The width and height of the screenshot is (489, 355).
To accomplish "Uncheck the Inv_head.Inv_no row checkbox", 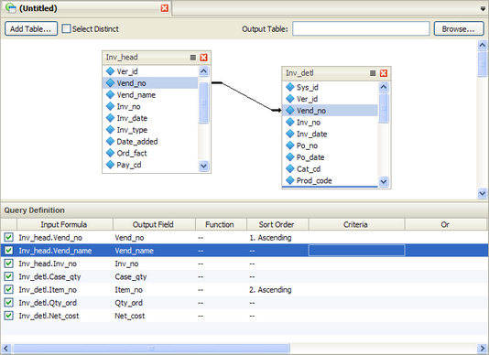I will [8, 264].
